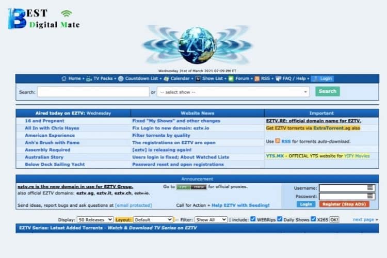Image resolution: width=387 pixels, height=258 pixels.
Task: Open Forum in the navigation bar
Action: 242,78
